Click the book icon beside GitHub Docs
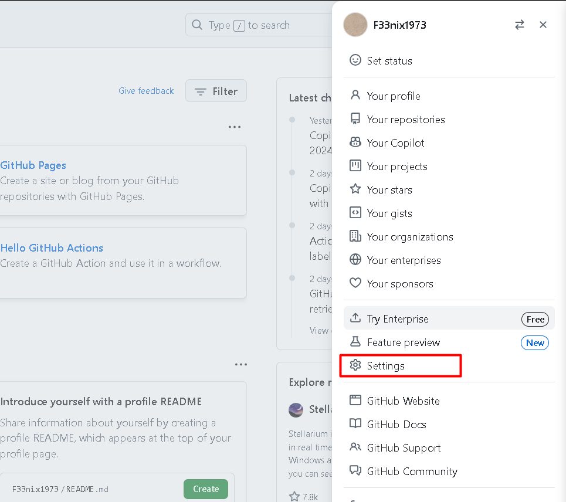566x502 pixels. tap(355, 423)
